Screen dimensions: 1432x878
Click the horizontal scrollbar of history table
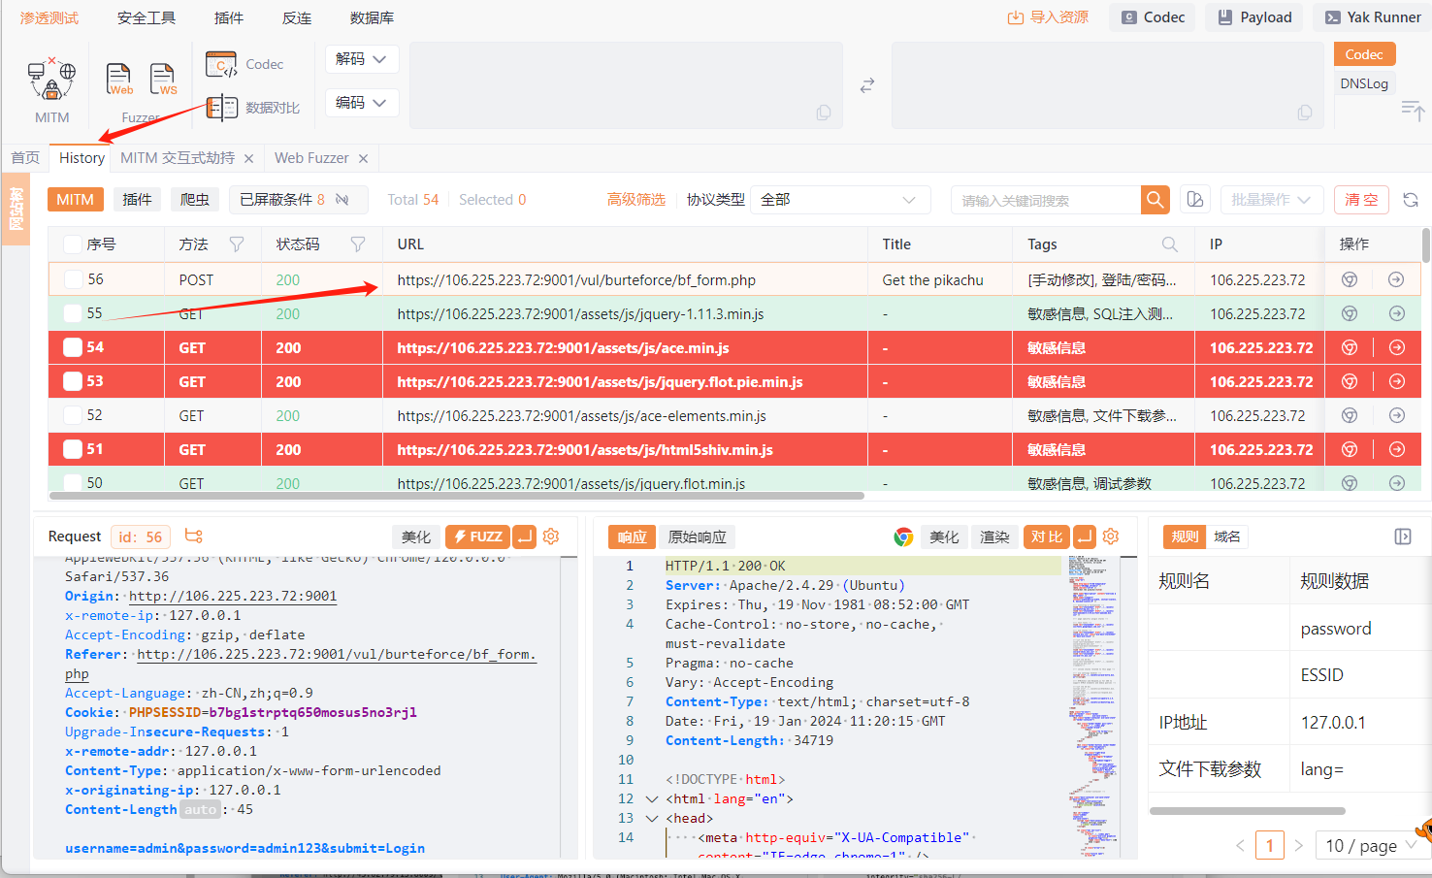[x=457, y=496]
